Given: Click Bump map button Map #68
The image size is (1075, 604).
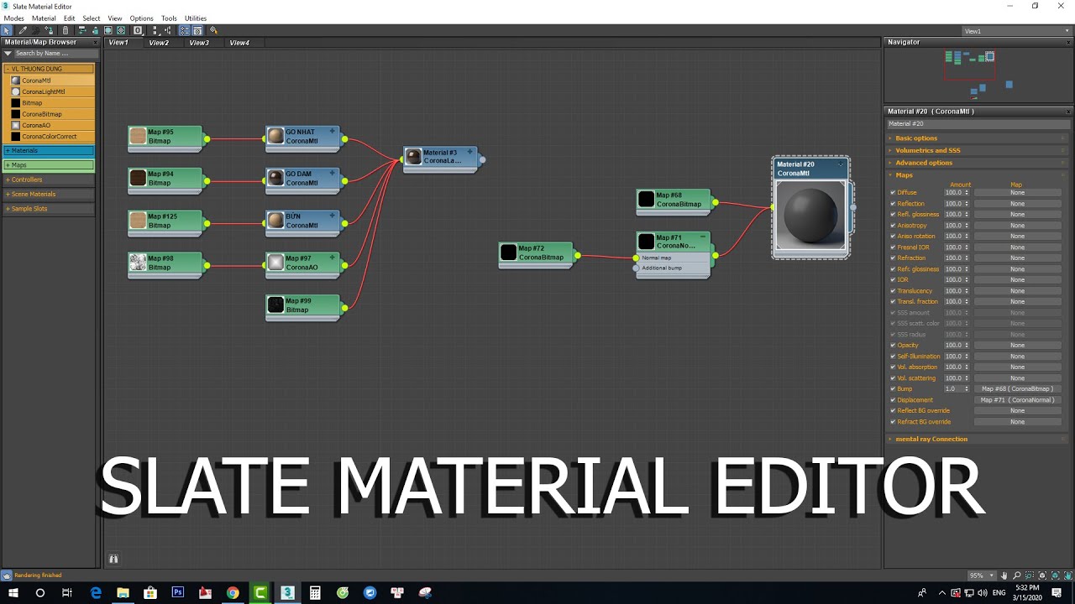Looking at the screenshot, I should 1017,389.
